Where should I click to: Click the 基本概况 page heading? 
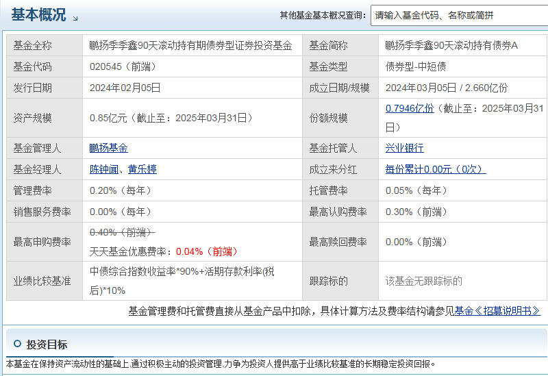tap(38, 14)
